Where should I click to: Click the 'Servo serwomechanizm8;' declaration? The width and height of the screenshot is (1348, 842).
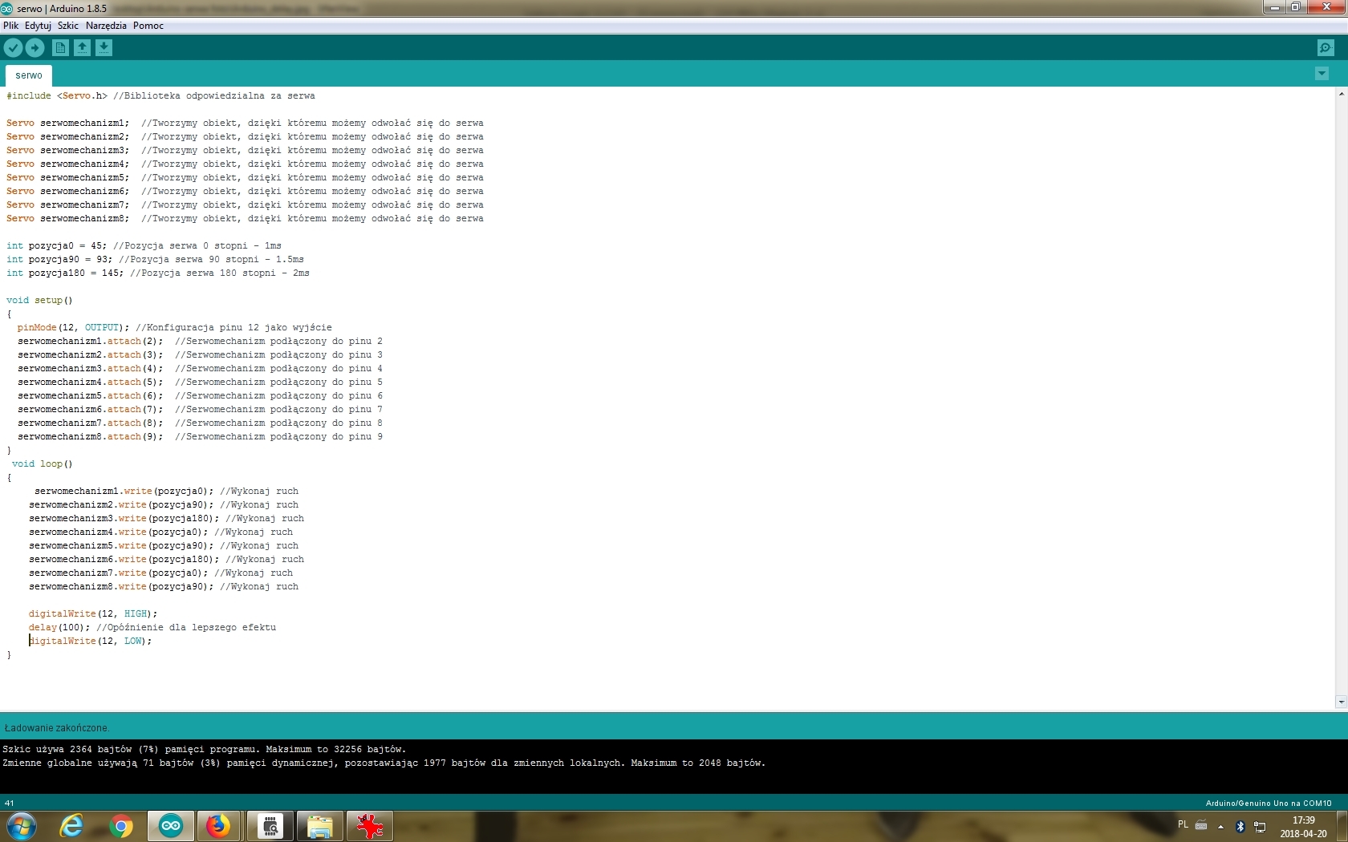[68, 219]
